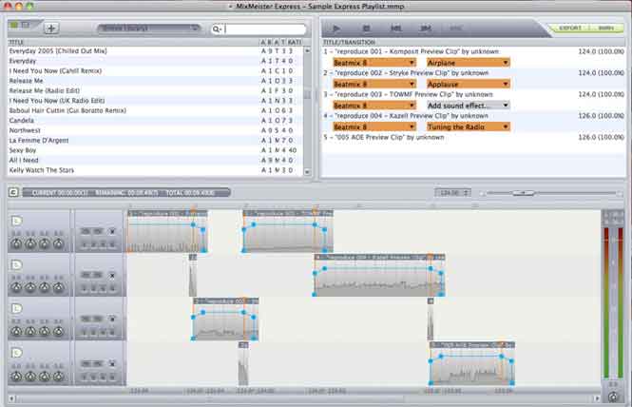632x407 pixels.
Task: Jump to the previous track in the playlist transport
Action: point(396,29)
